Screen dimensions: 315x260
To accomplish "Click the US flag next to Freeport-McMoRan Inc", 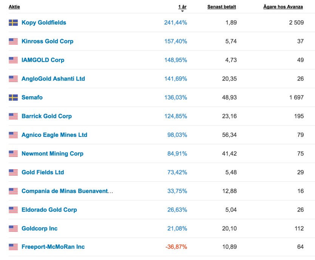I will coord(13,247).
